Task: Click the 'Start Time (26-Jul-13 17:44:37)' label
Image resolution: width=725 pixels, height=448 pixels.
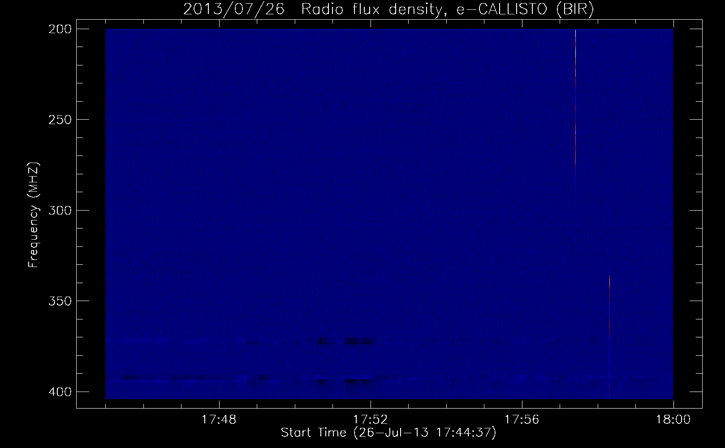Action: coord(388,433)
